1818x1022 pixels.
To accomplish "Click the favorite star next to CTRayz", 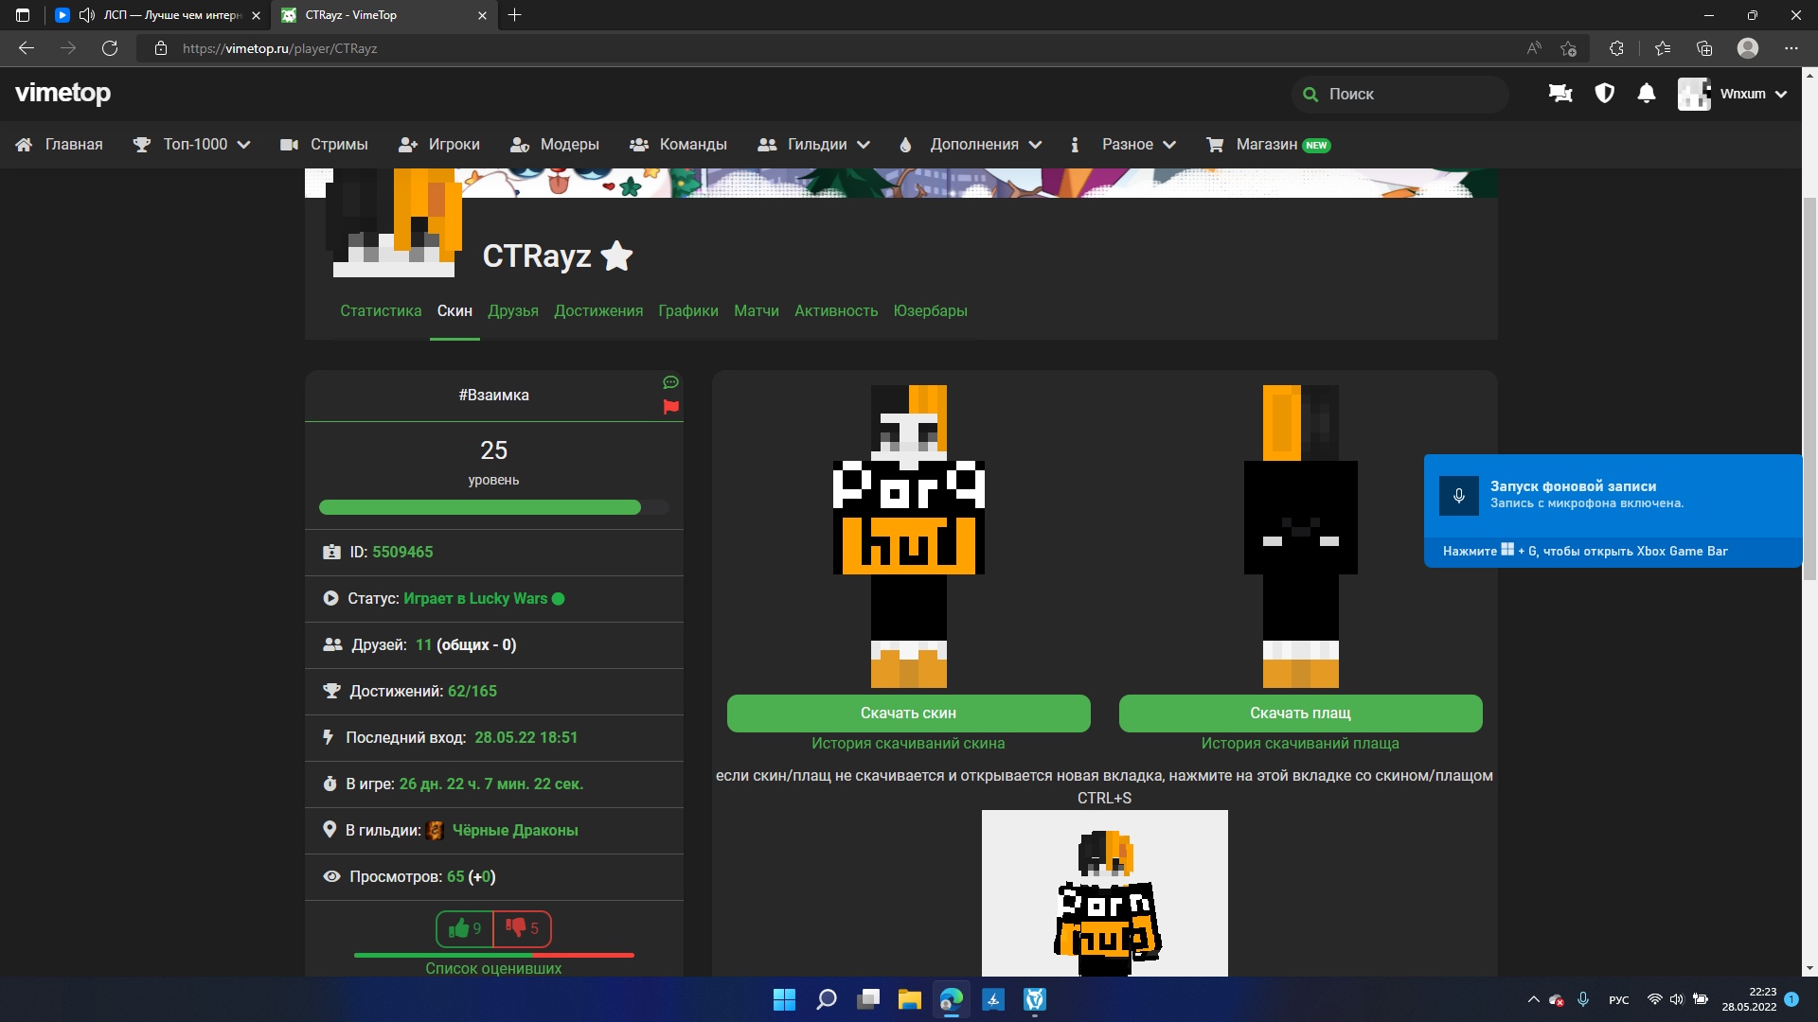I will click(x=616, y=255).
